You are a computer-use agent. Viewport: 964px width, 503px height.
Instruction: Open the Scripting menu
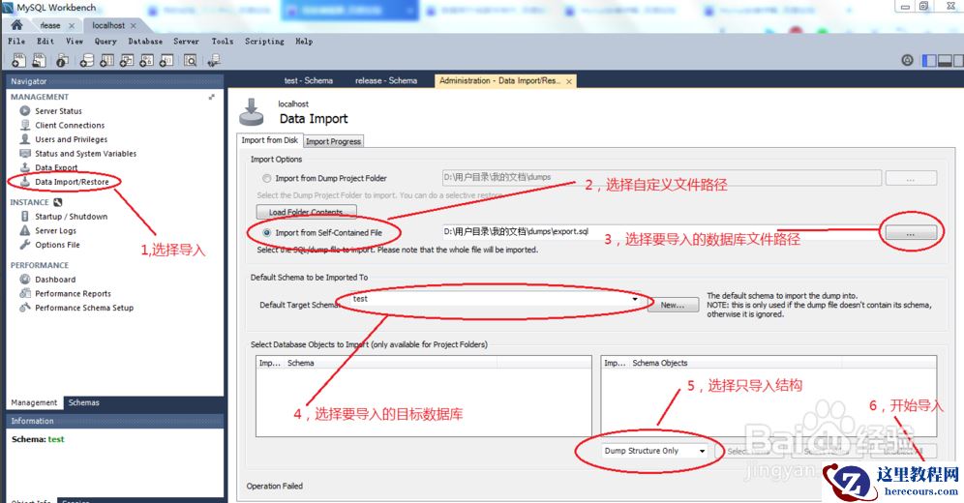pyautogui.click(x=264, y=42)
